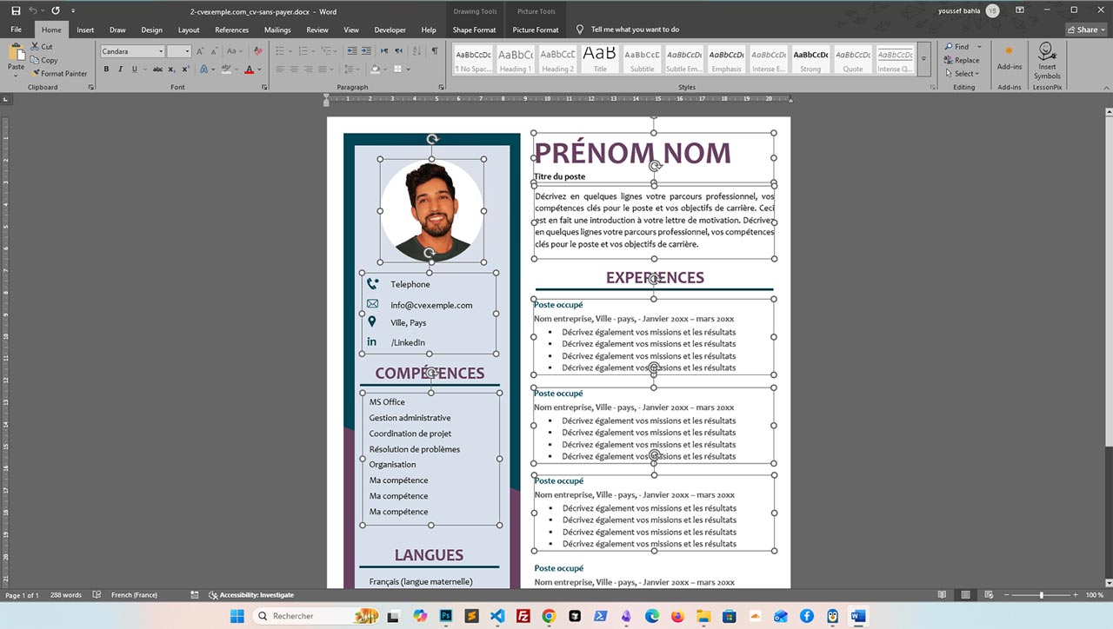
Task: Toggle left-to-right text direction
Action: pyautogui.click(x=386, y=51)
